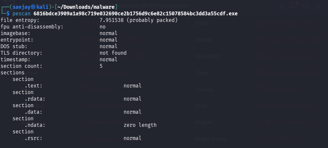Viewport: 328px width, 148px height.
Task: Click the ESET-NOD32 vendor name
Action: [208, 56]
